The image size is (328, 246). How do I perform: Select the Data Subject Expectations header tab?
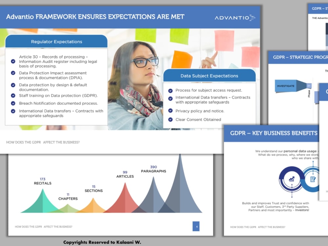click(209, 76)
